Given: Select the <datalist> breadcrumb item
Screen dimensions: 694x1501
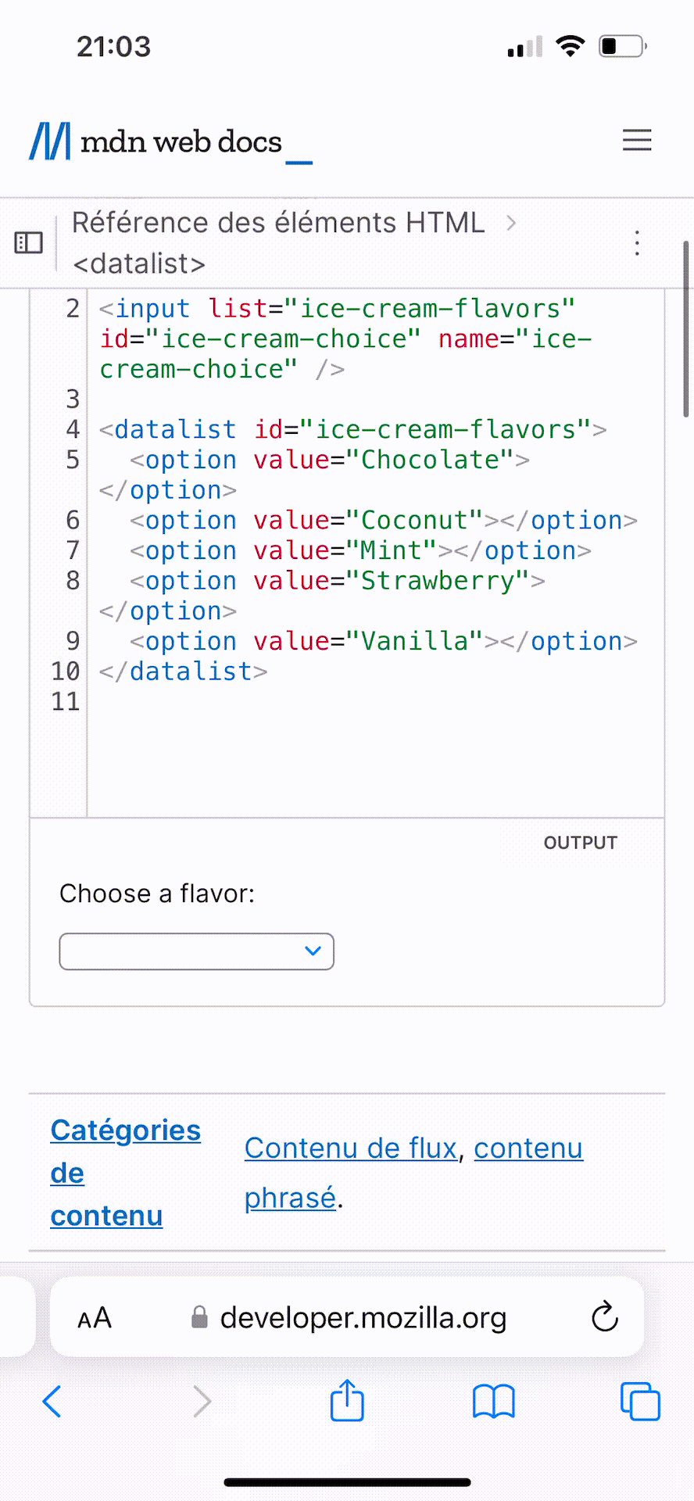Looking at the screenshot, I should (x=139, y=264).
